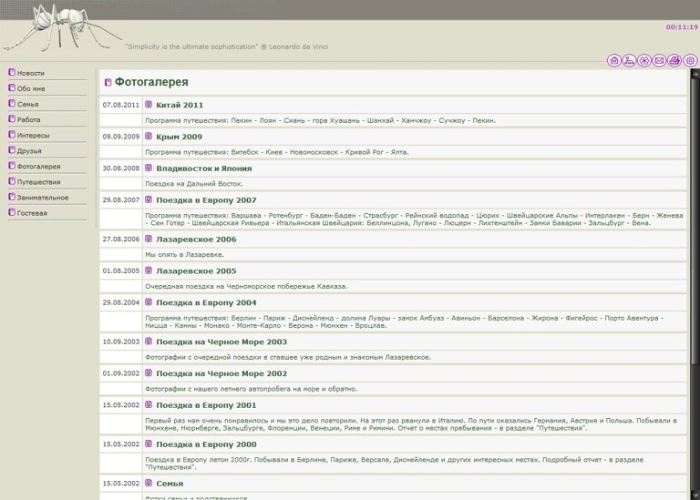Open Занимательное in the sidebar menu
The height and width of the screenshot is (500, 700).
click(43, 198)
